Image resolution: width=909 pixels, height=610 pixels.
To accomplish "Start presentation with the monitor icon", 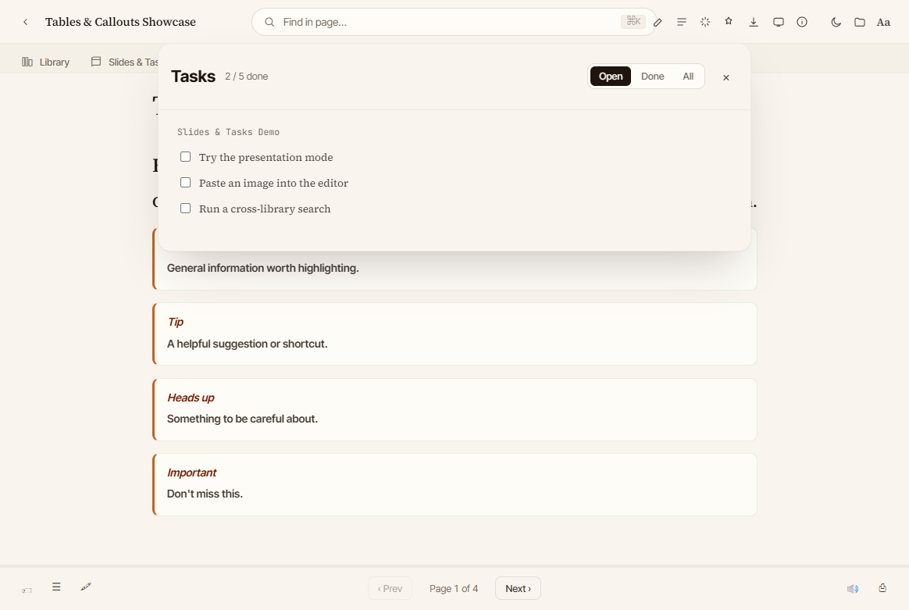I will [x=779, y=22].
